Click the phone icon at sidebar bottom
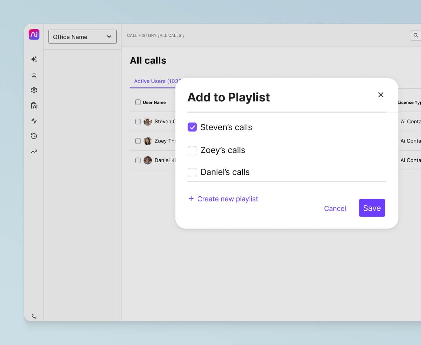 [x=34, y=316]
